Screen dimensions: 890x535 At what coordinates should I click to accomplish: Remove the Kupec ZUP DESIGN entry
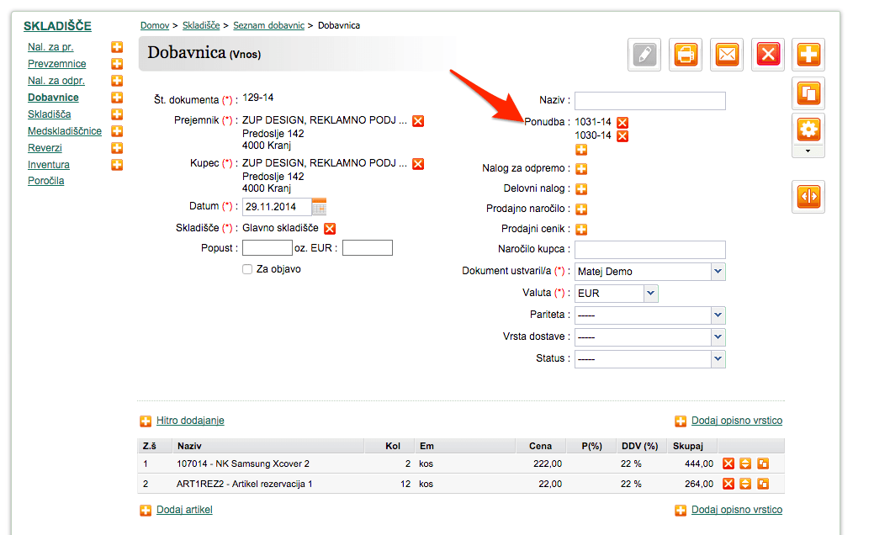coord(418,164)
